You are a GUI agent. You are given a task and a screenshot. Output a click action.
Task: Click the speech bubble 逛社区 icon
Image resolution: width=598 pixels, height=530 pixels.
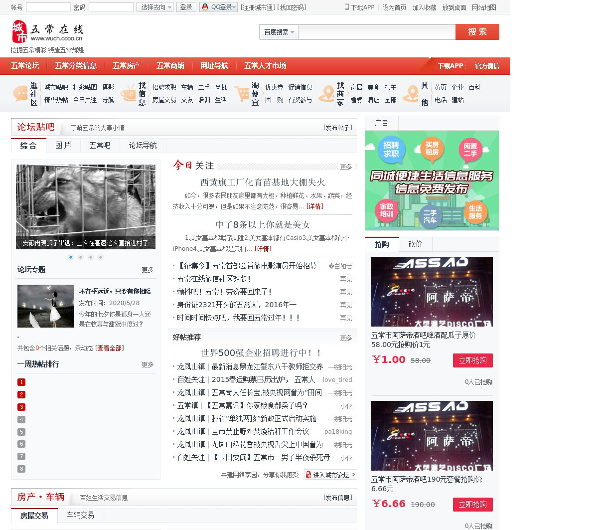[20, 94]
